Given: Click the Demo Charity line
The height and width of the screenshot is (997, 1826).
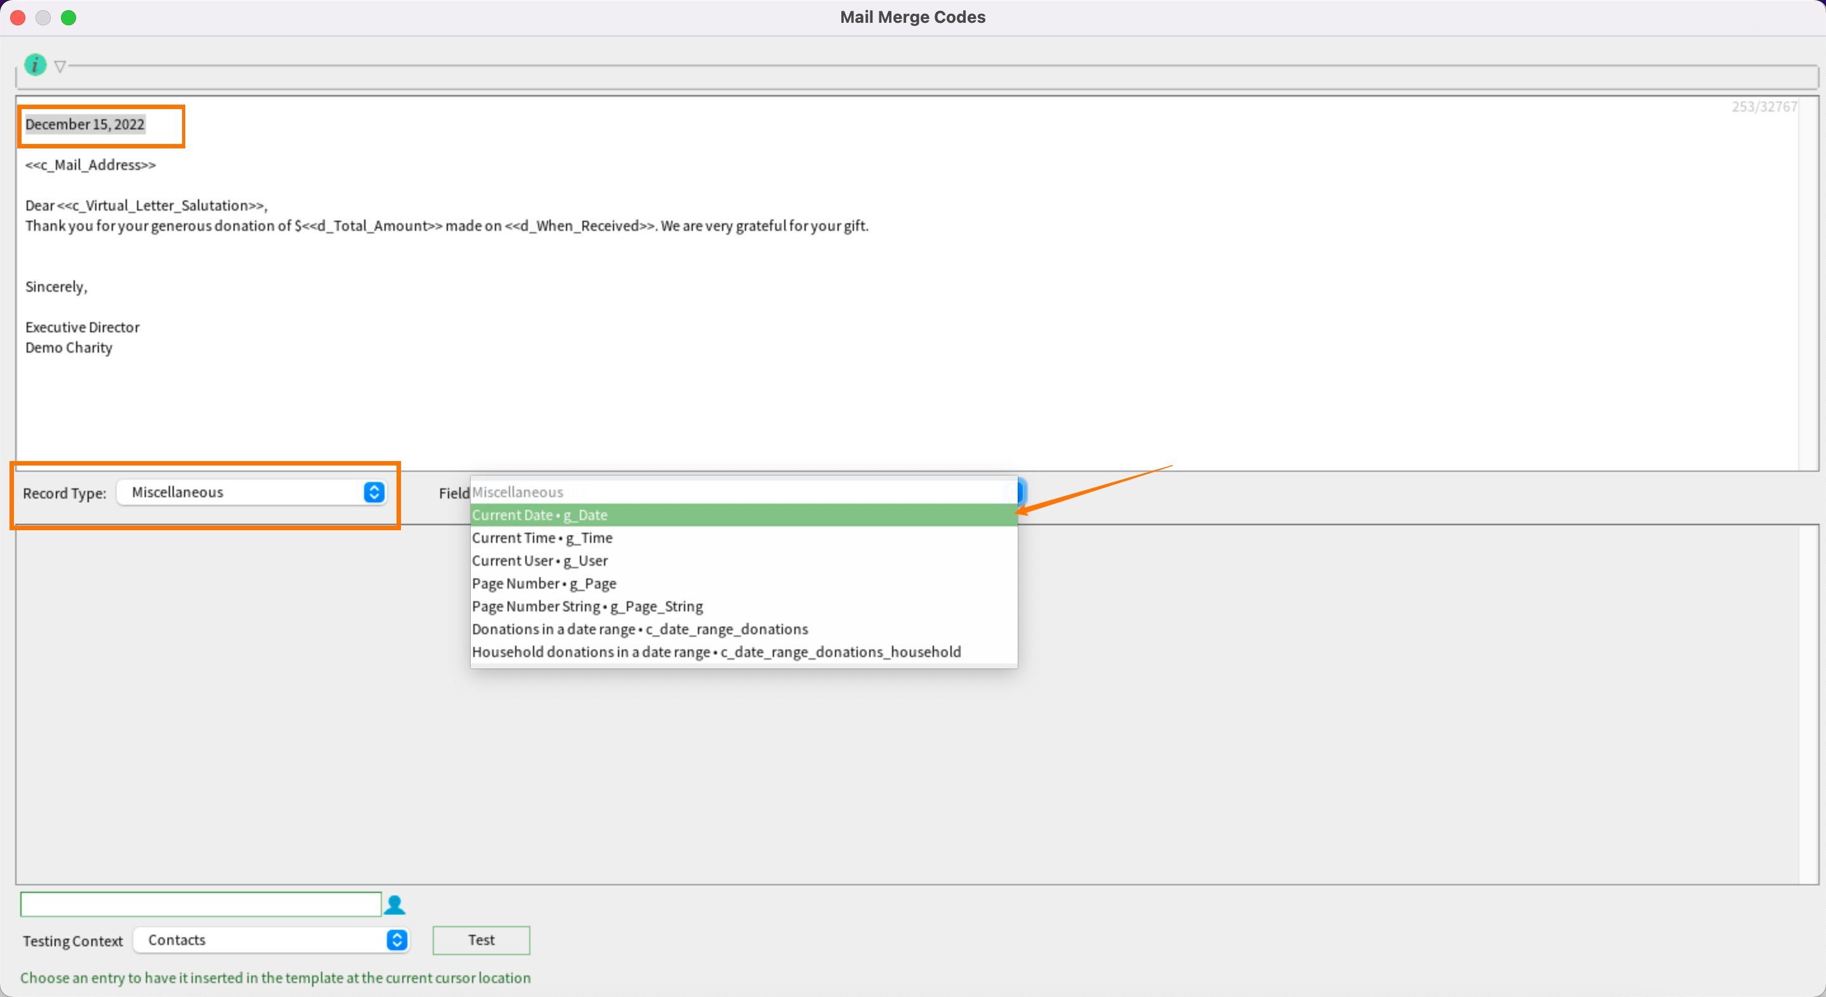Looking at the screenshot, I should (x=69, y=348).
